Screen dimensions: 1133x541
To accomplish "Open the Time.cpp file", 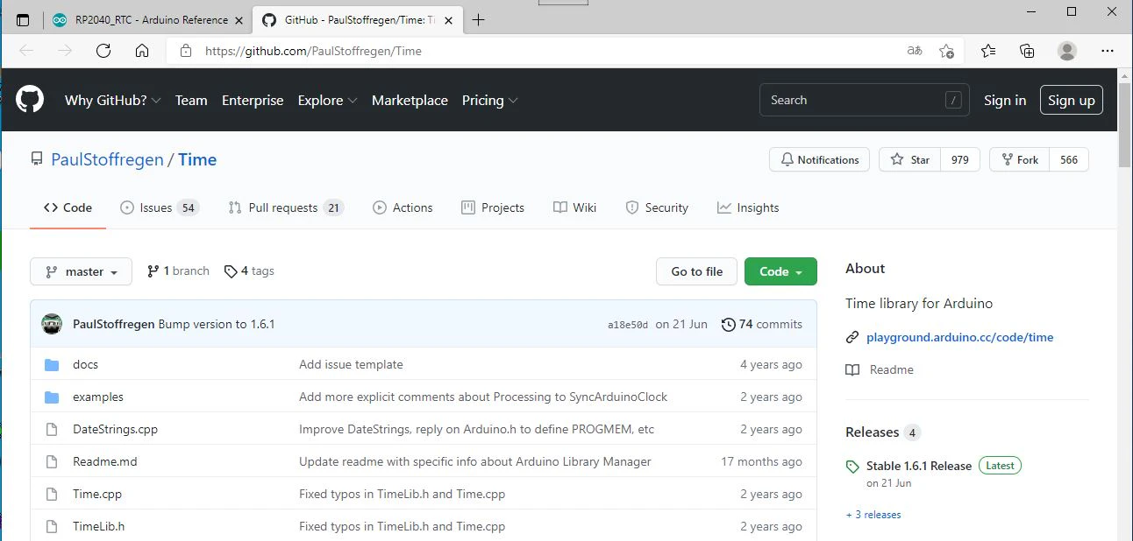I will 97,494.
